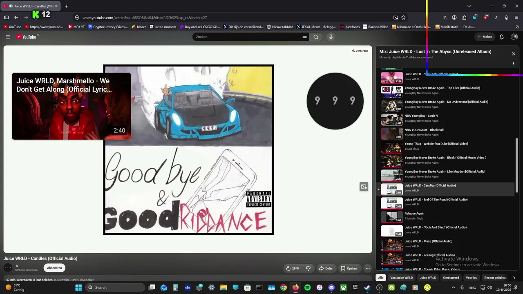
Task: Play NBA YoungBoy - Louie V from Mix
Action: [x=445, y=120]
